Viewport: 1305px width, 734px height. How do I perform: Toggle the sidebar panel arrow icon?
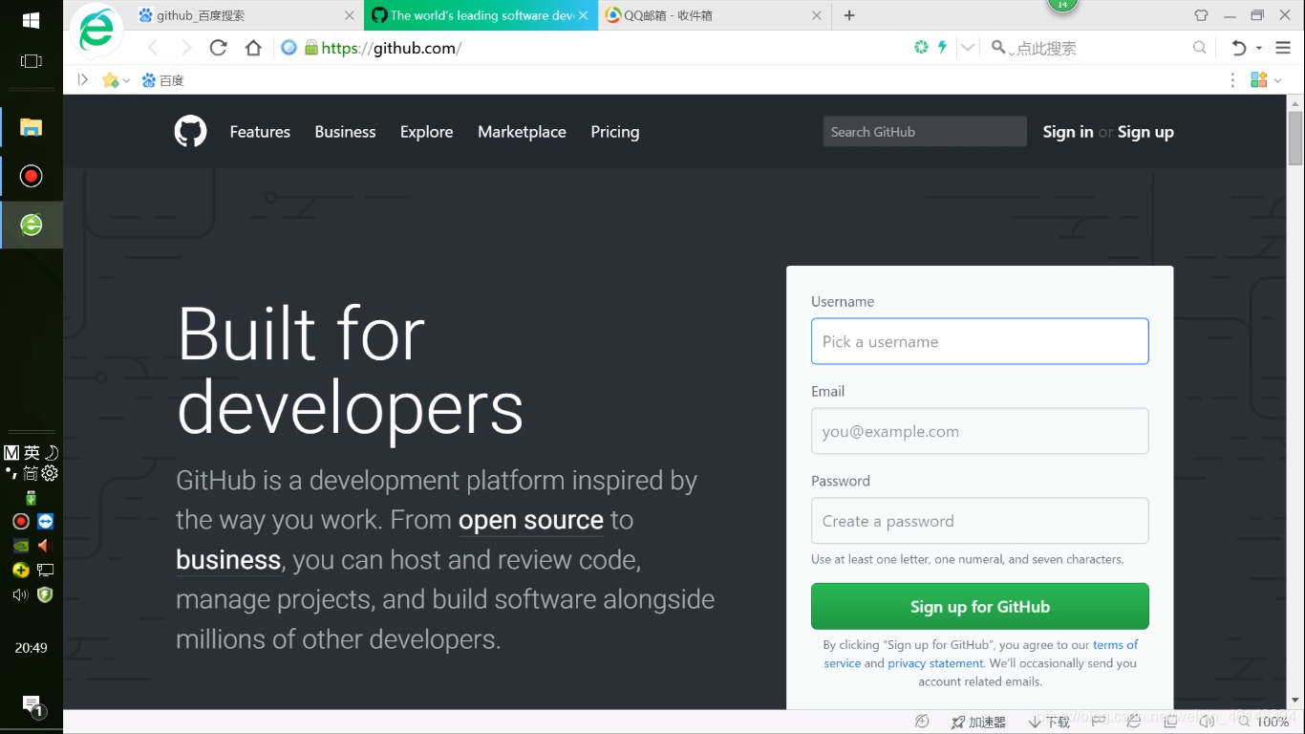[83, 80]
